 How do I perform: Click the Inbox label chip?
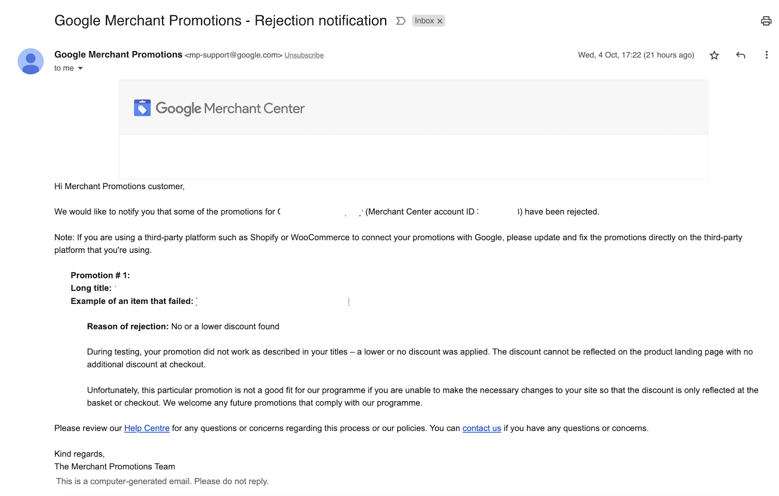pos(424,21)
